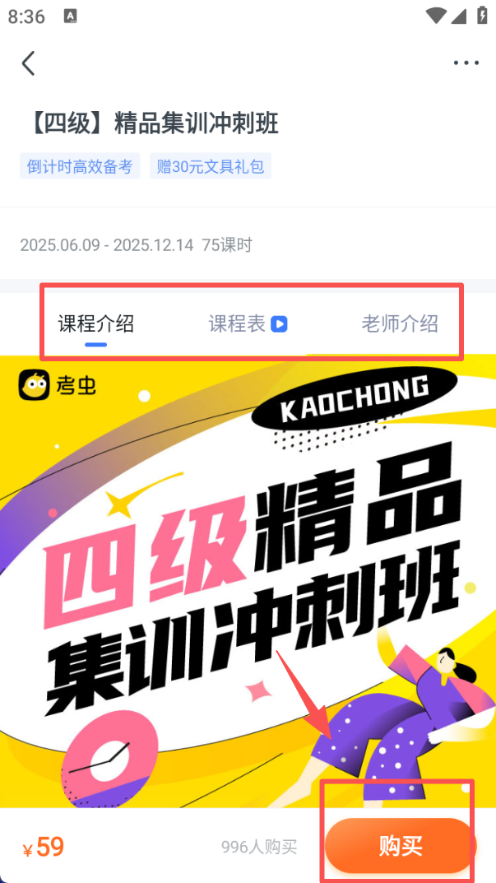Tap the play icon beside 课程表

[x=279, y=324]
